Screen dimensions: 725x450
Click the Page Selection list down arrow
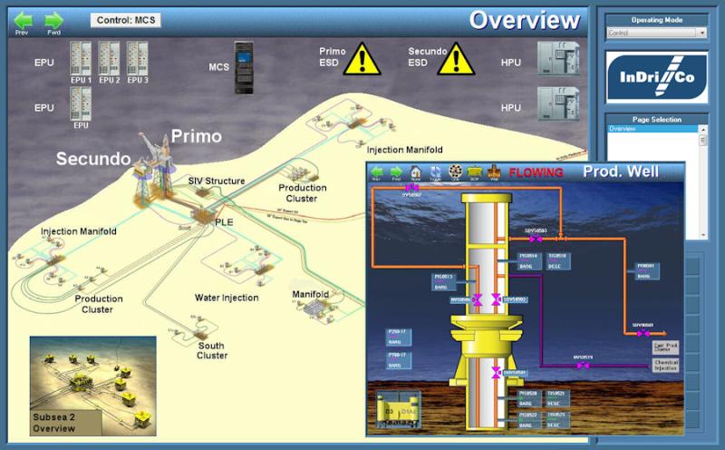[703, 235]
